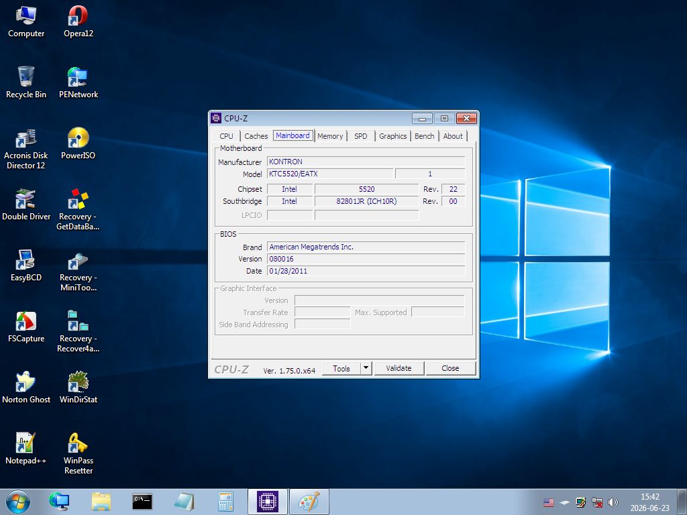Click the chipset Rev. 22 value
687x515 pixels.
coord(453,189)
